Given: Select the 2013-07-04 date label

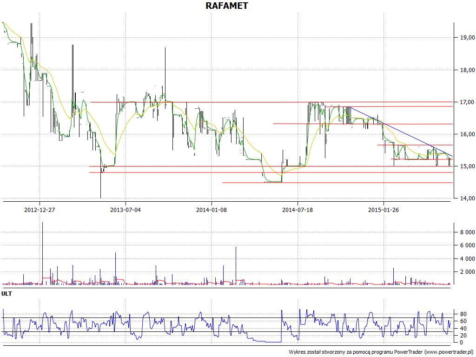Looking at the screenshot, I should [126, 210].
